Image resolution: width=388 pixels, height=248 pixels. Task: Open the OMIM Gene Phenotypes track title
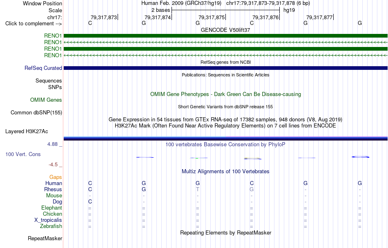pos(225,94)
